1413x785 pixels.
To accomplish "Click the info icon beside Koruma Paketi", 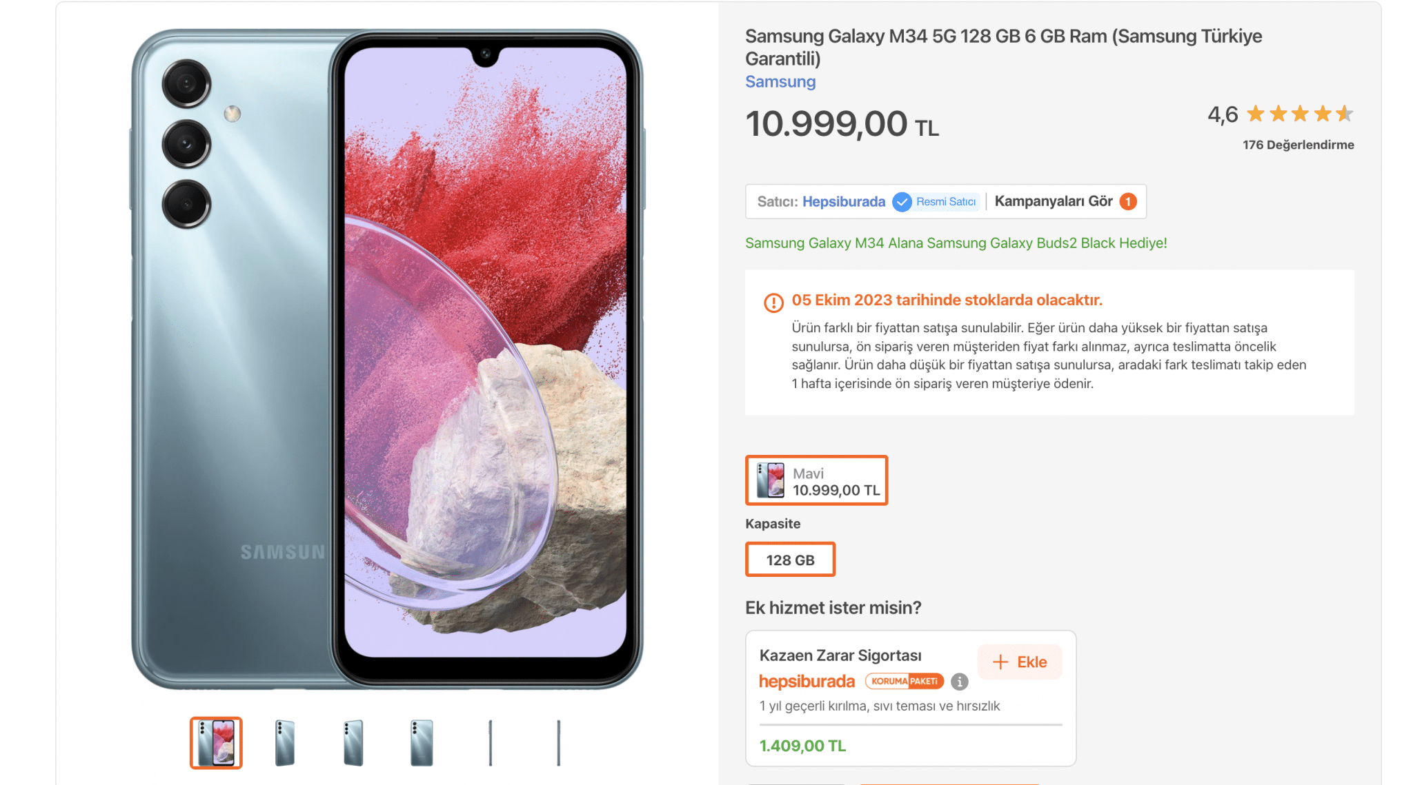I will click(x=959, y=682).
